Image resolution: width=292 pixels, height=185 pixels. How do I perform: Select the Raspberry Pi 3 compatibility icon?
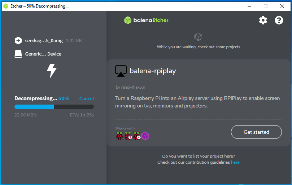(x=128, y=136)
